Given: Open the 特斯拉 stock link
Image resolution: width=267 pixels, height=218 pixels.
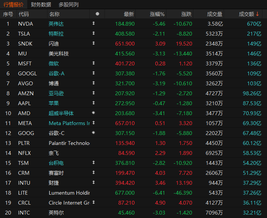Looking at the screenshot, I should click(x=56, y=34).
